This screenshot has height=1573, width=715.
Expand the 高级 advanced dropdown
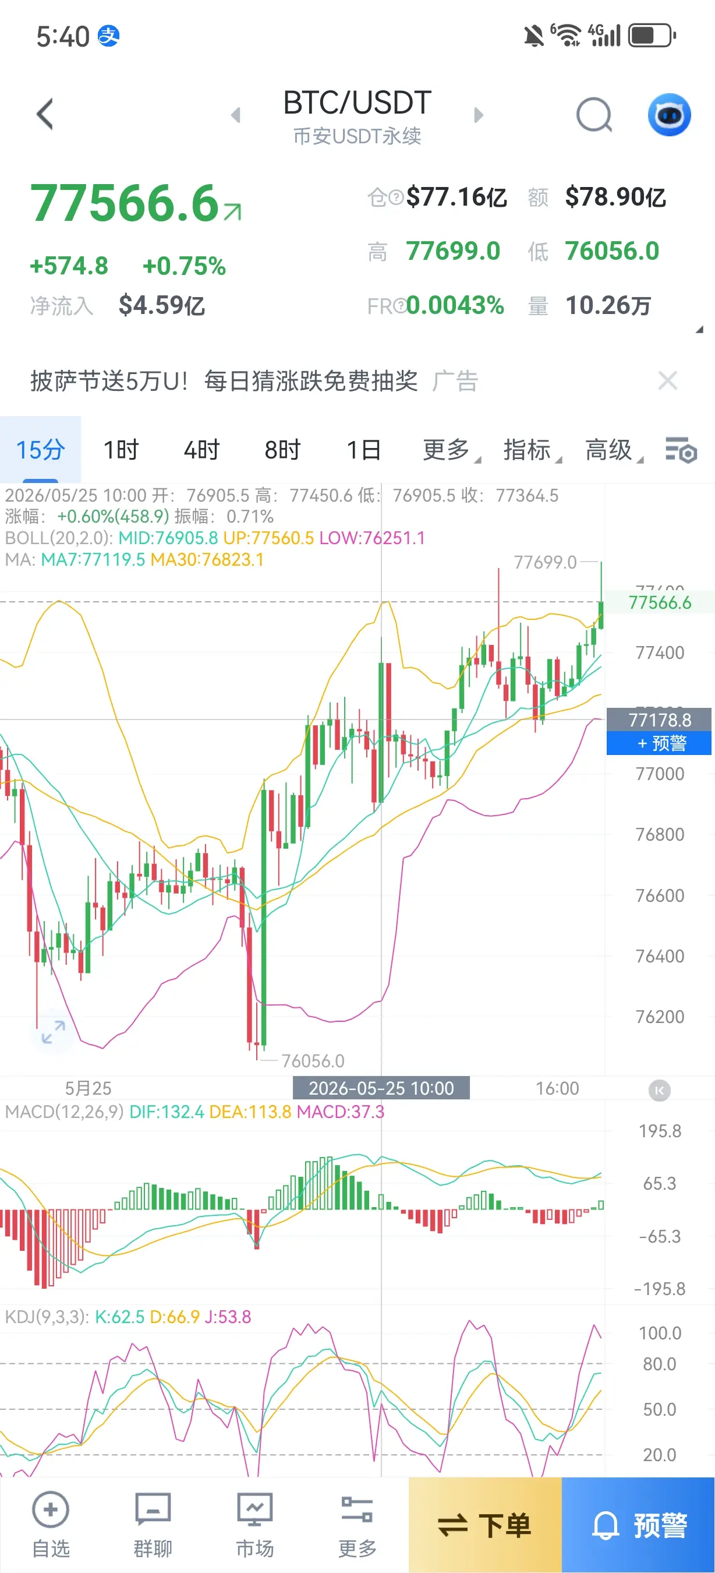(613, 450)
